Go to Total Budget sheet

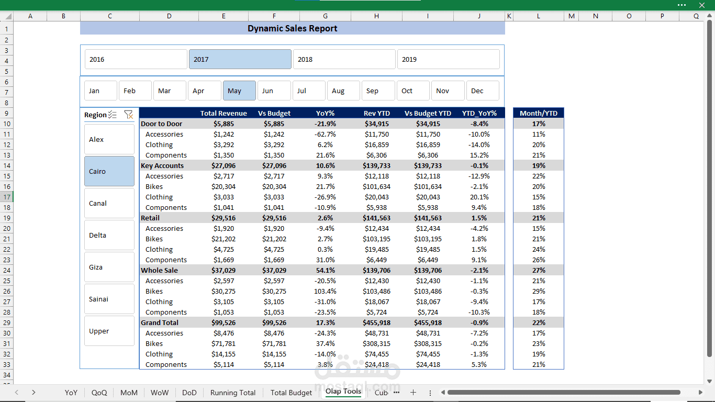click(291, 393)
